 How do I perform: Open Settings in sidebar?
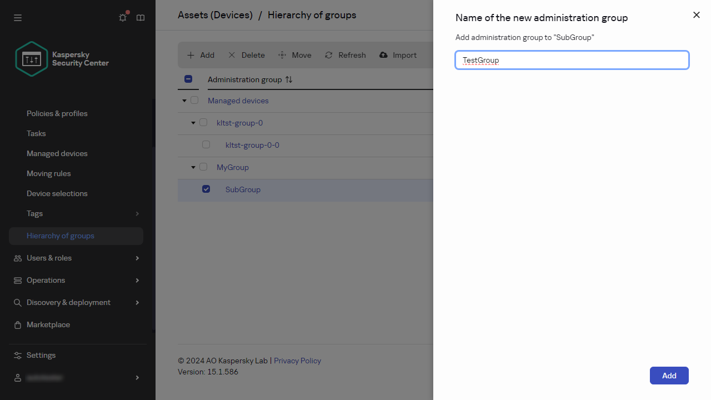pos(41,355)
